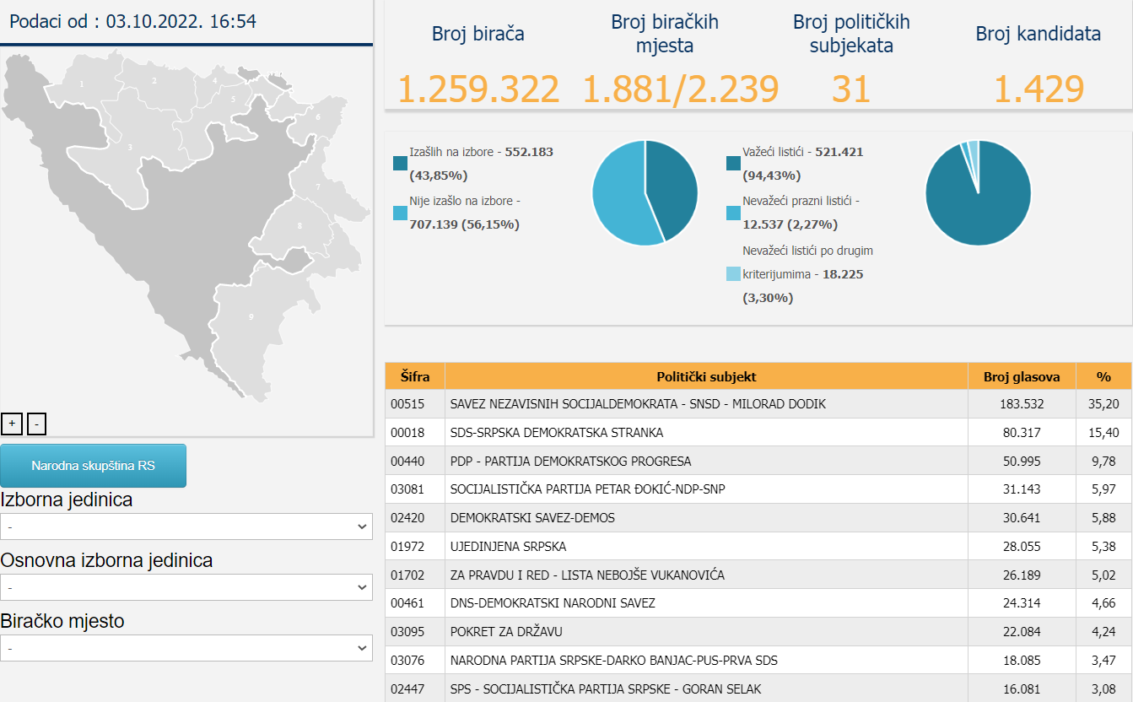Select the Demokratski Savez-DEMOS row
This screenshot has height=702, width=1133.
[758, 518]
